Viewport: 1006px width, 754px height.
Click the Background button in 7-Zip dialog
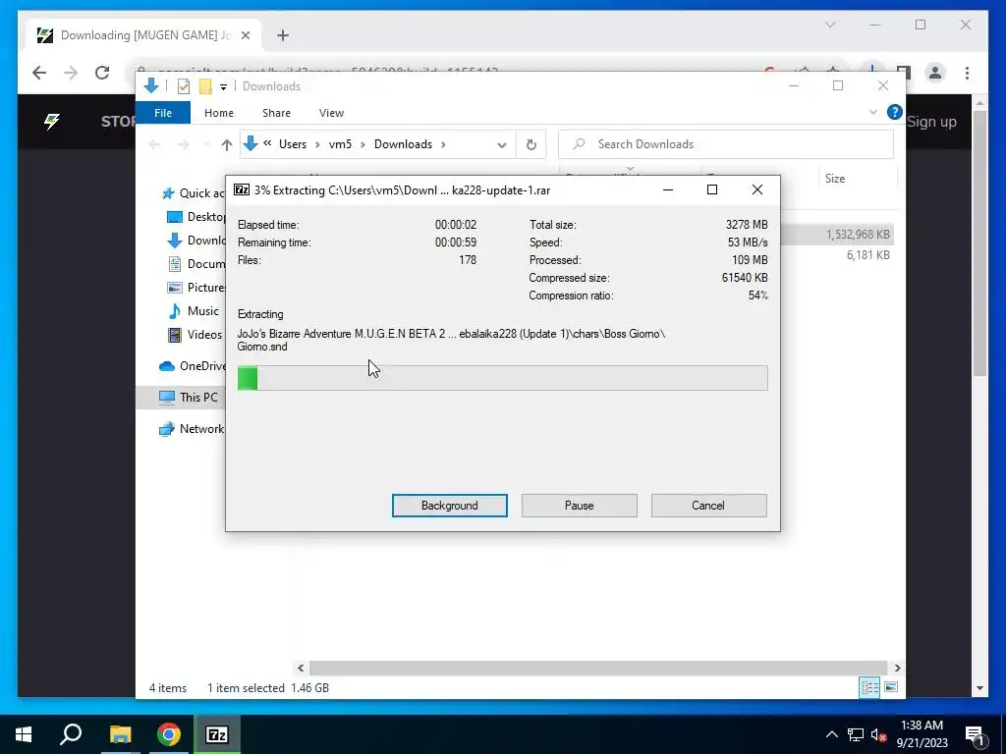pos(449,506)
